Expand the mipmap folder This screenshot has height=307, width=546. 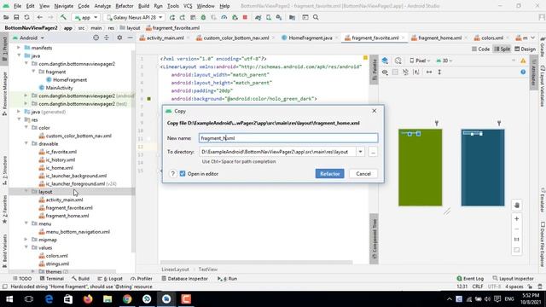pyautogui.click(x=26, y=240)
